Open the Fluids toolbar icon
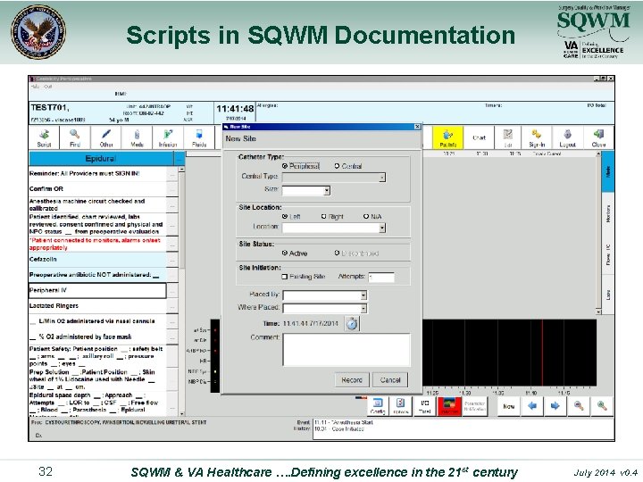The height and width of the screenshot is (482, 643). (x=199, y=137)
